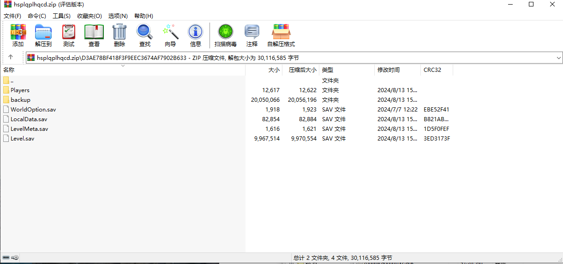Click the 查找 (Find) magnifier icon

pos(144,32)
